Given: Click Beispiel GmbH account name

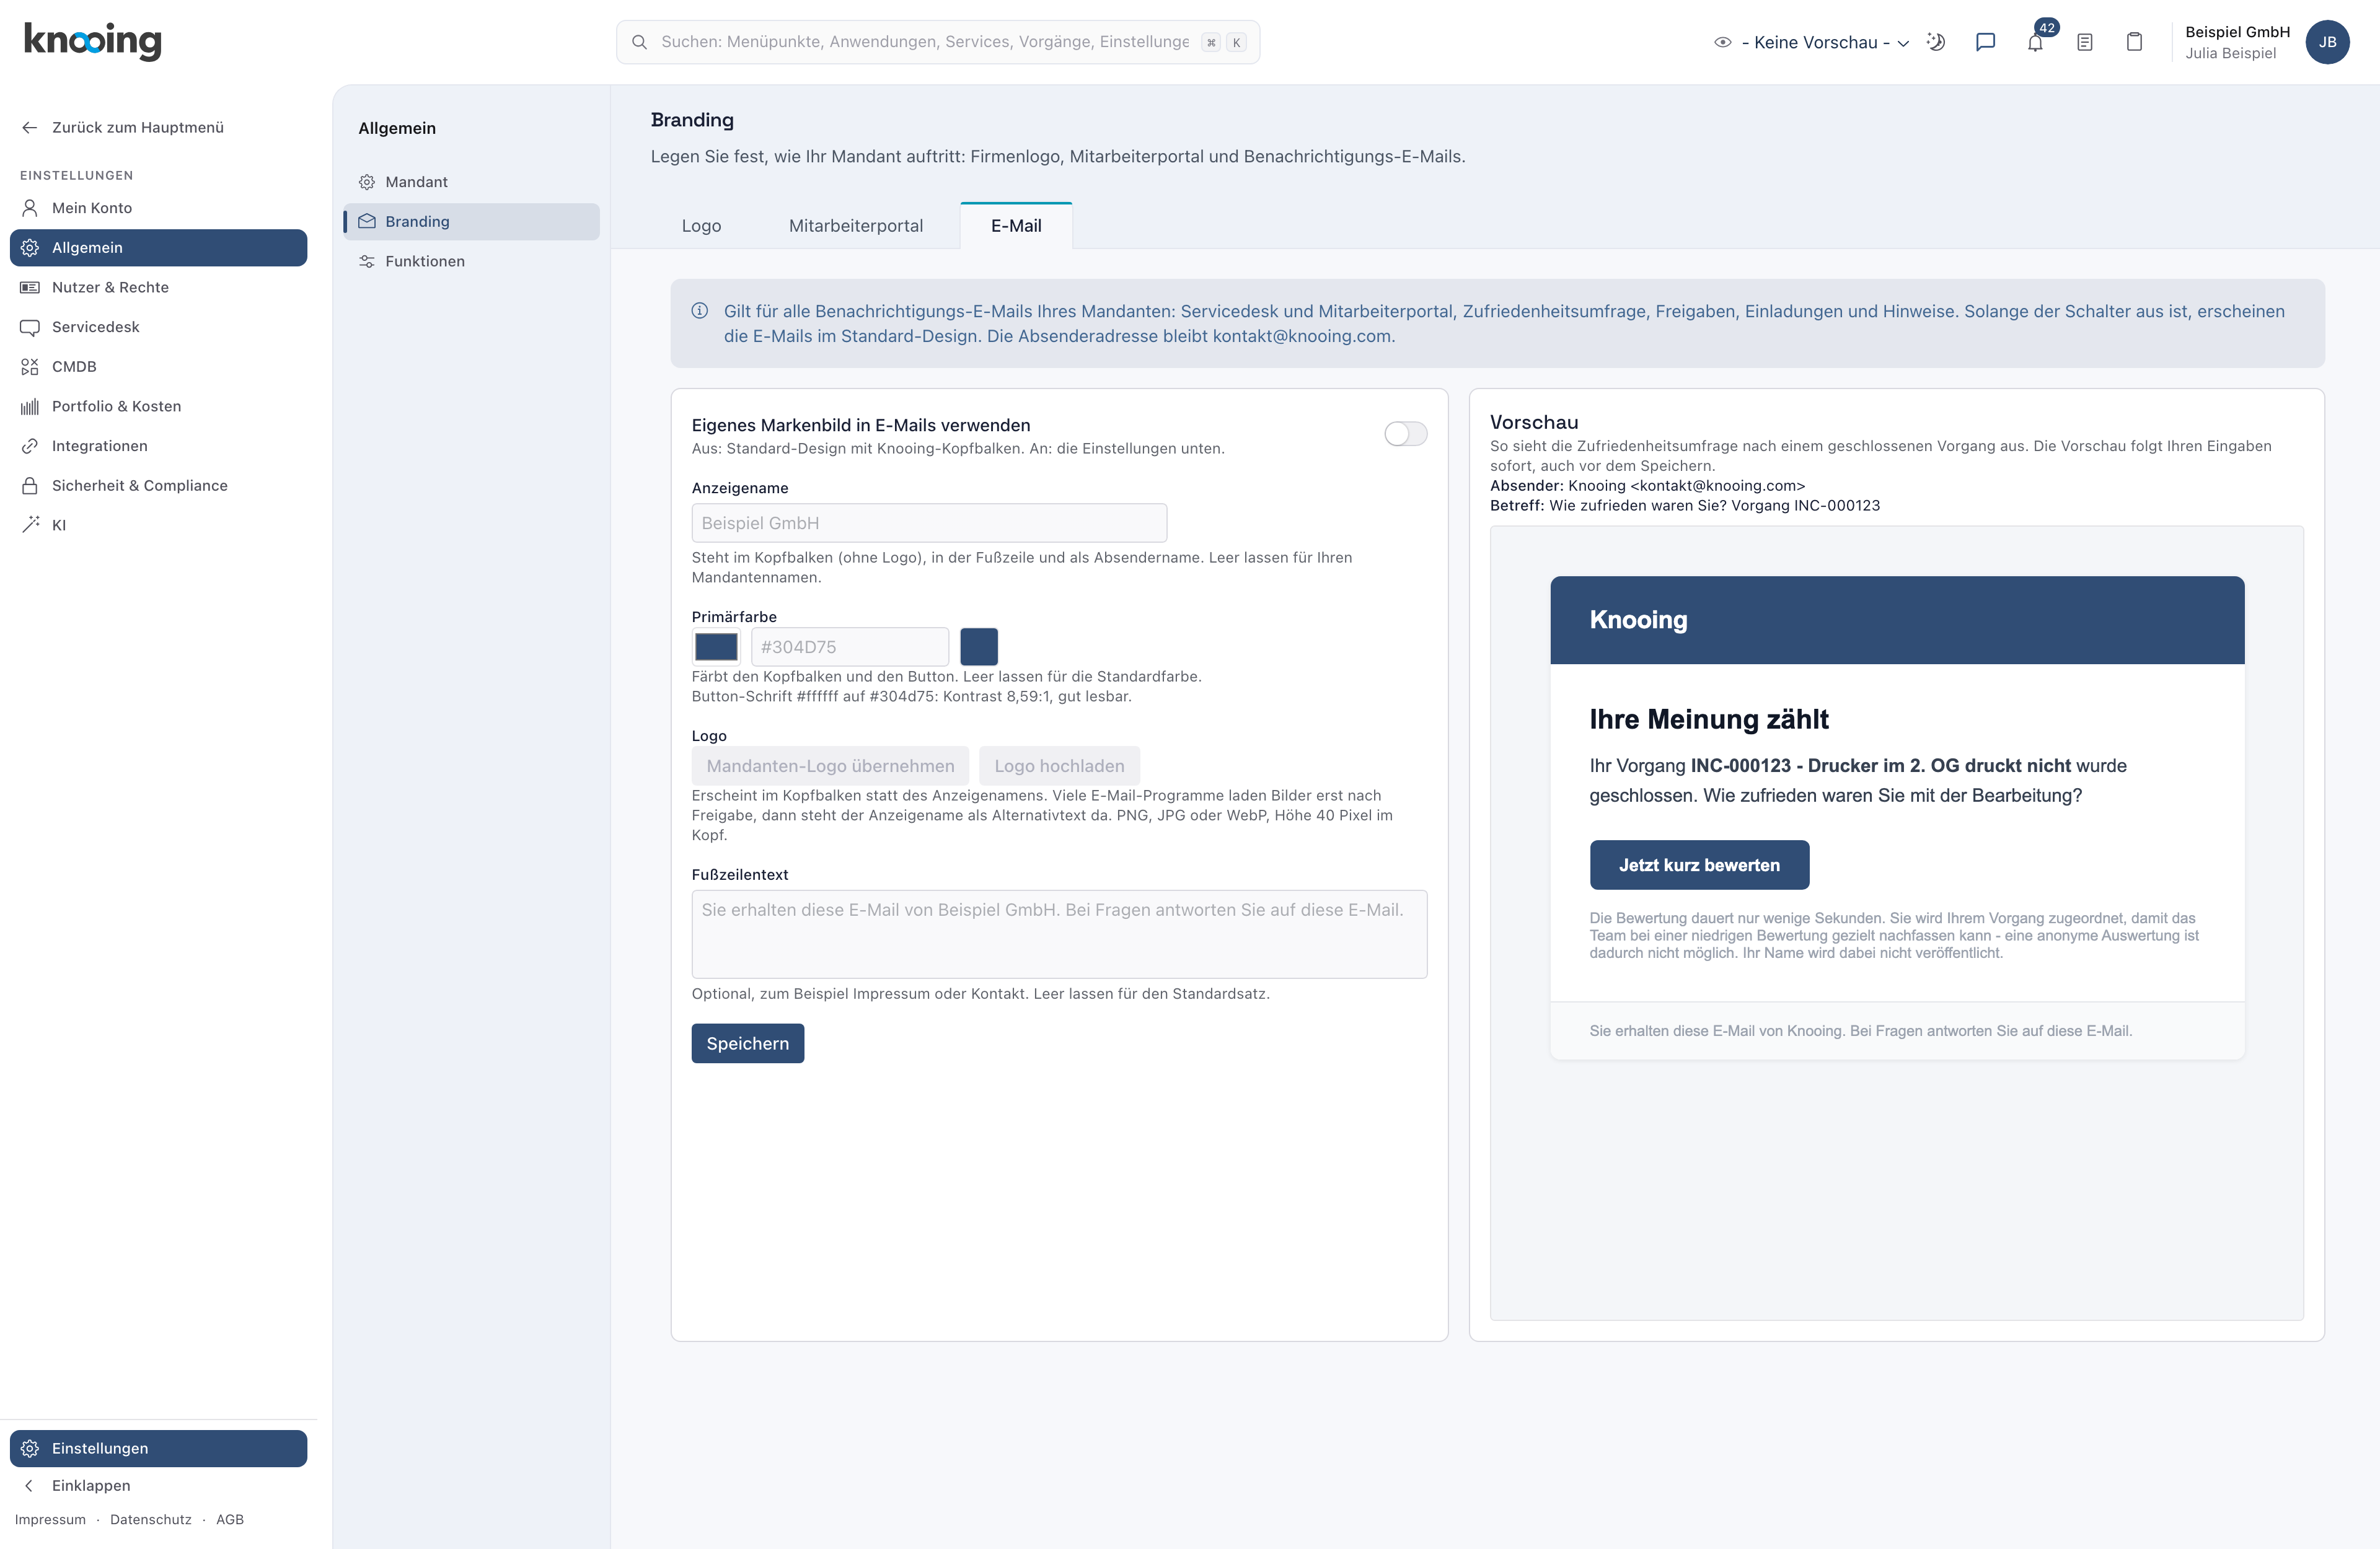Looking at the screenshot, I should [x=2237, y=32].
